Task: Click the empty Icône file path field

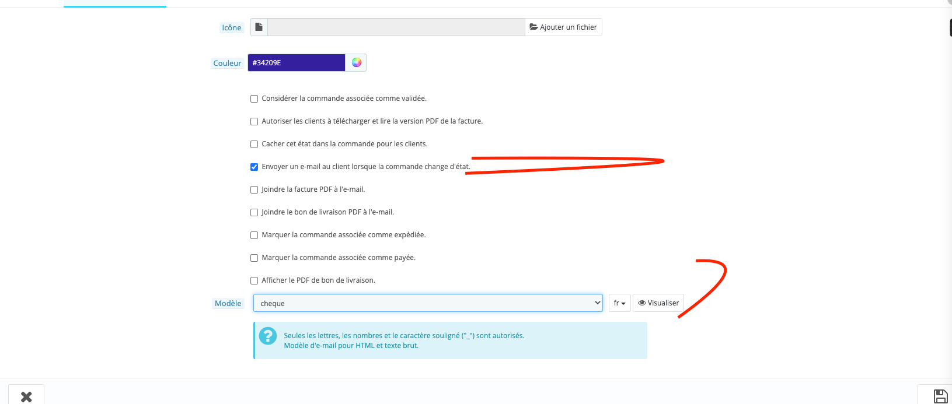Action: [x=396, y=27]
